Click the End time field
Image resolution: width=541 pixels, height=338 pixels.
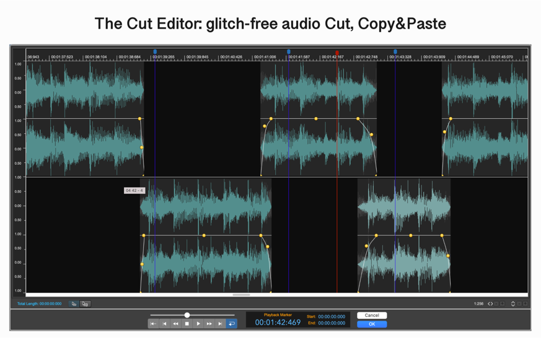click(x=332, y=323)
